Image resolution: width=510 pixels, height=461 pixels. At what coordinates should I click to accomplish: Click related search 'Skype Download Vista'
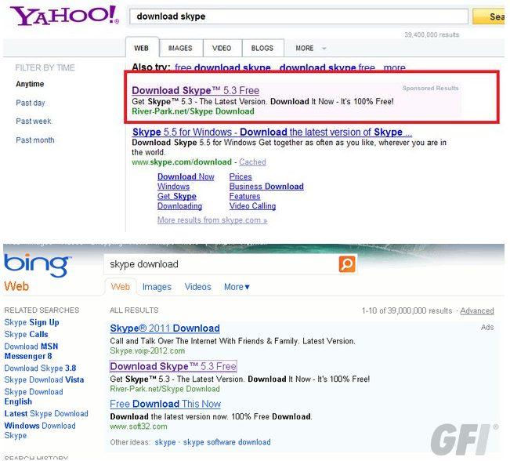[x=44, y=379]
